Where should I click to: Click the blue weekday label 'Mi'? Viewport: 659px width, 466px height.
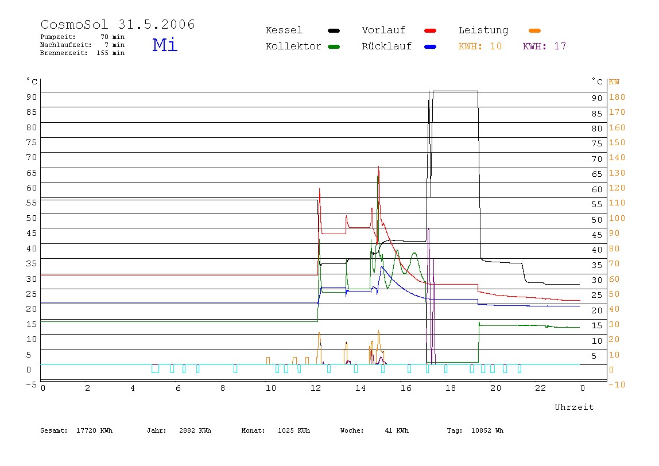pyautogui.click(x=165, y=45)
